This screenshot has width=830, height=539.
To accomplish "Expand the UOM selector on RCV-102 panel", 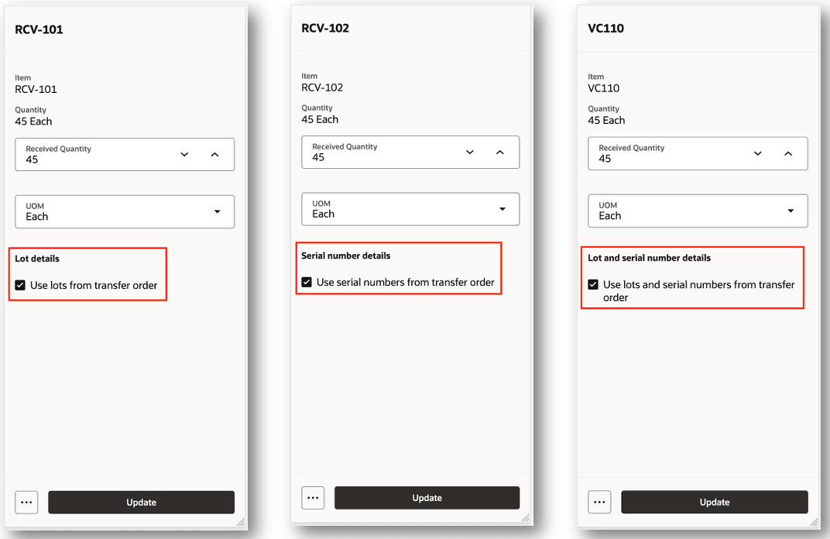I will tap(502, 209).
